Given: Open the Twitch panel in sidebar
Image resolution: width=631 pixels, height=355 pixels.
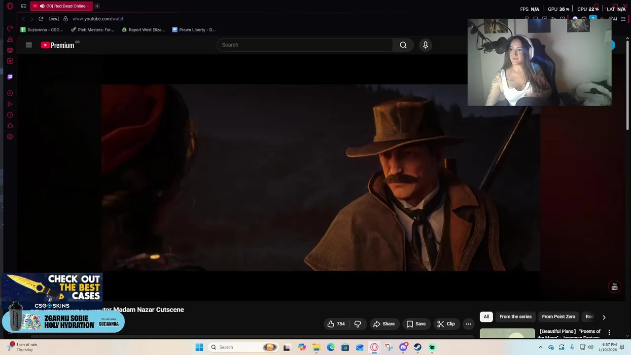Looking at the screenshot, I should pos(10,77).
